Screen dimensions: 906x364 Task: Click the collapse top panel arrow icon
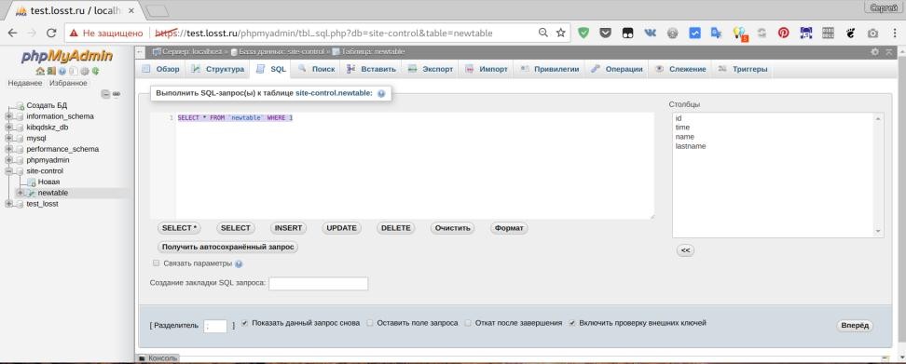click(x=888, y=52)
